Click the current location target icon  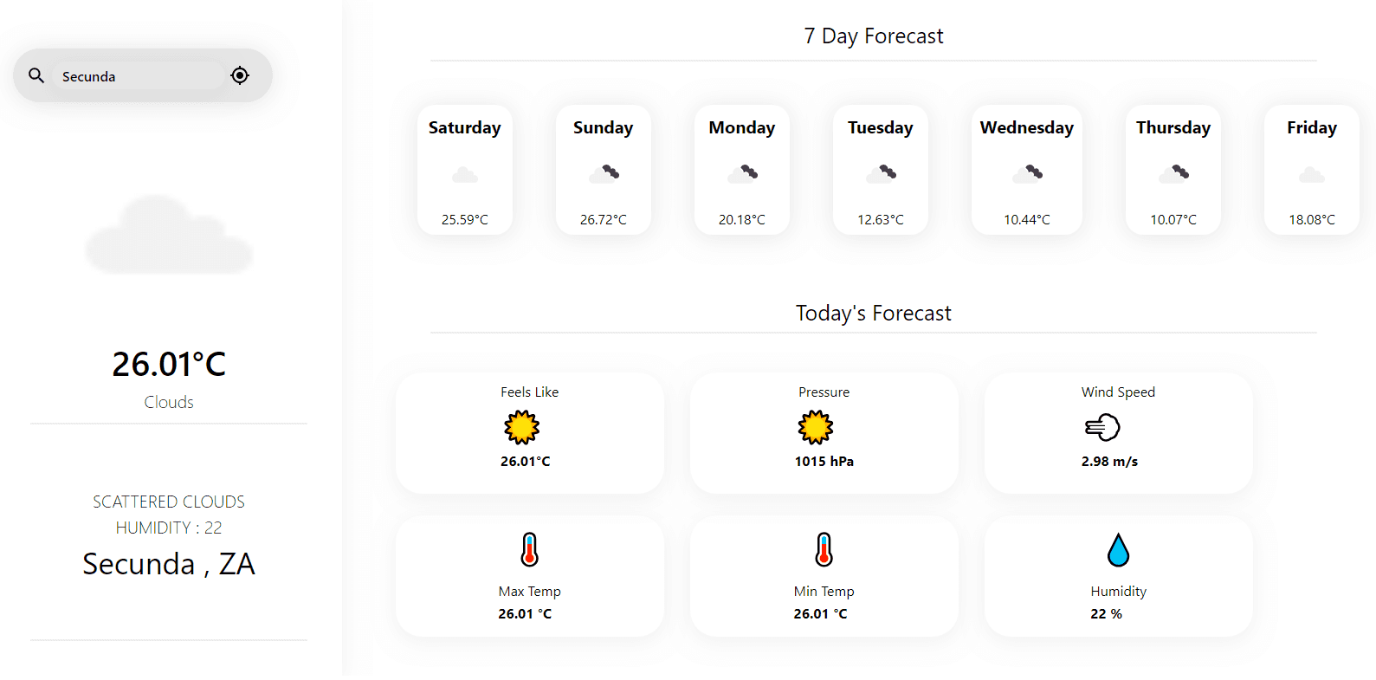pyautogui.click(x=240, y=75)
